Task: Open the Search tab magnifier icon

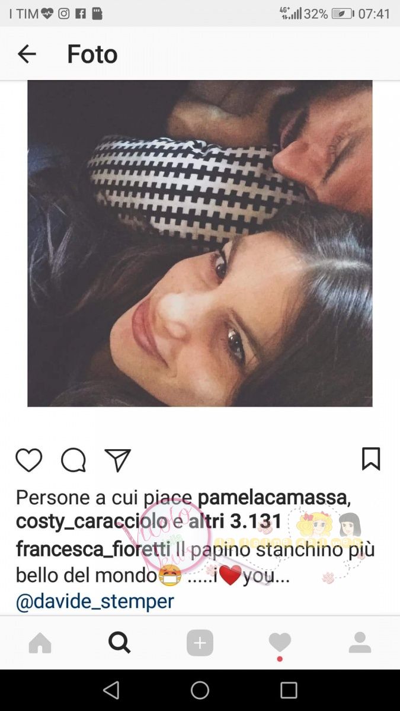Action: click(120, 642)
